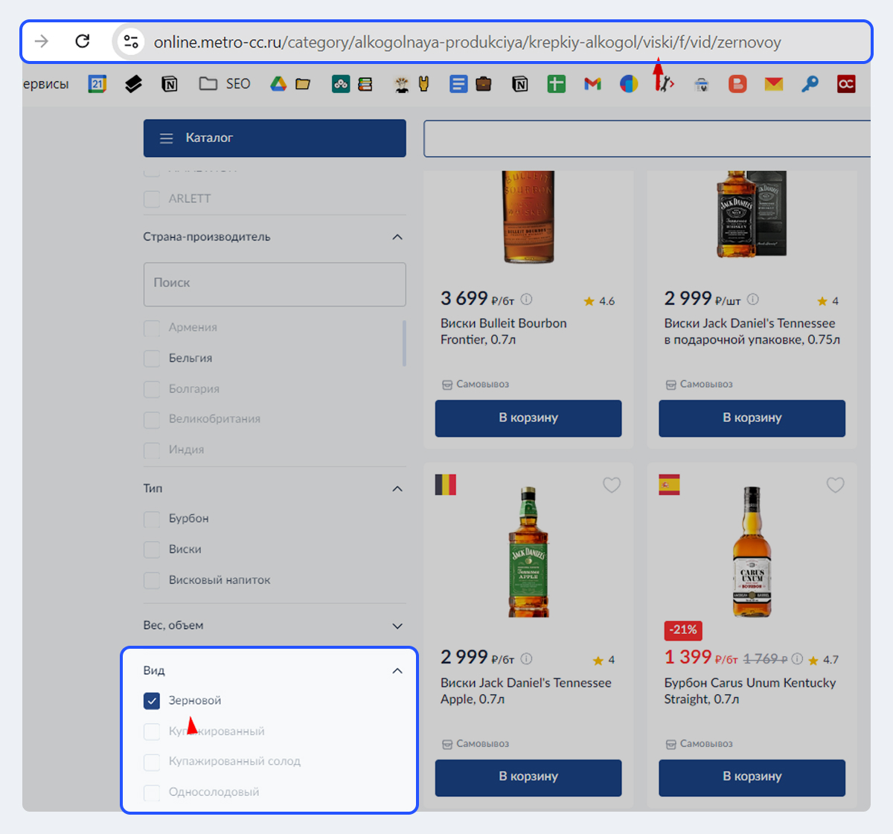Image resolution: width=893 pixels, height=834 pixels.
Task: Add Jack Daniel's Tennessee Apple to favorites heart
Action: [612, 485]
